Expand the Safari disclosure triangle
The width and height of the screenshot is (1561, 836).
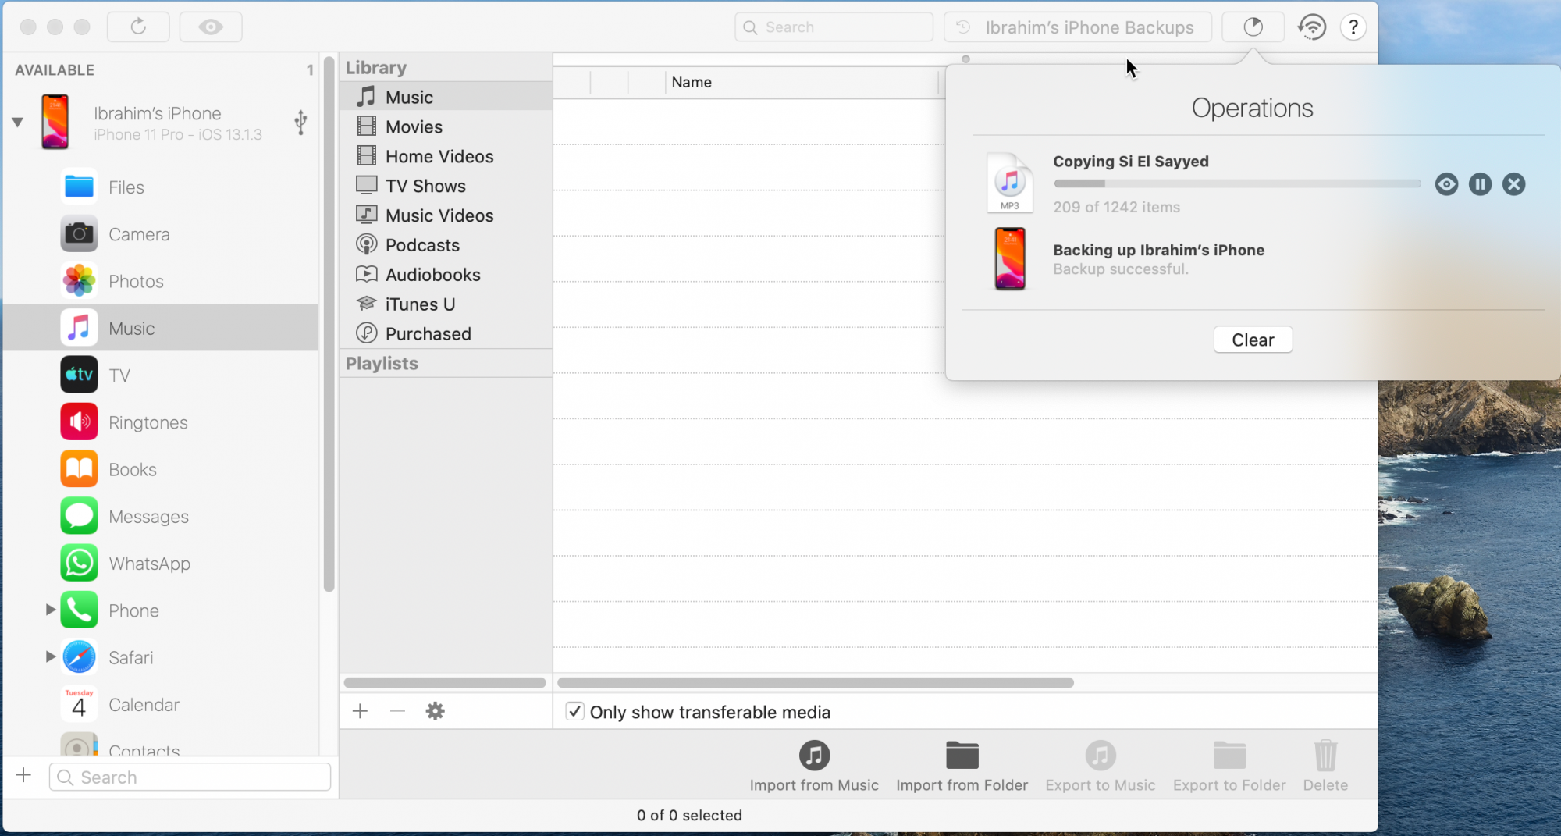coord(50,656)
